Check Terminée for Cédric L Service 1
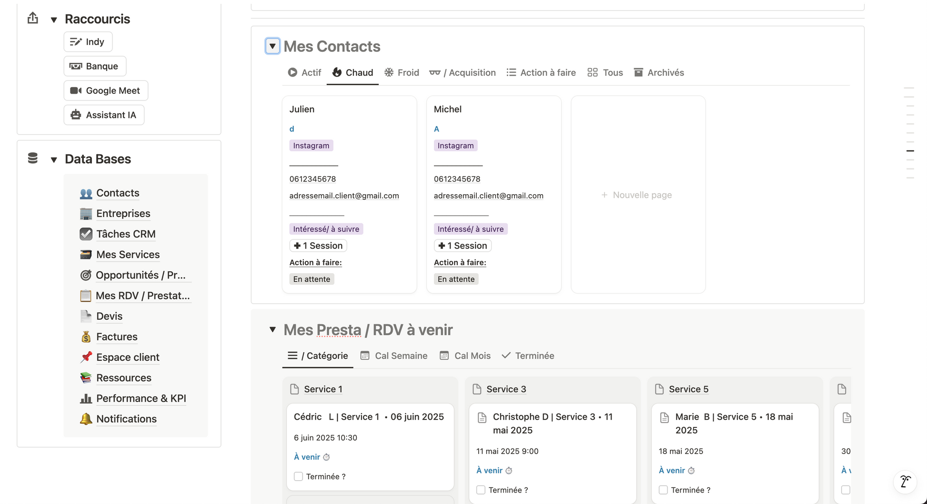 [x=299, y=476]
